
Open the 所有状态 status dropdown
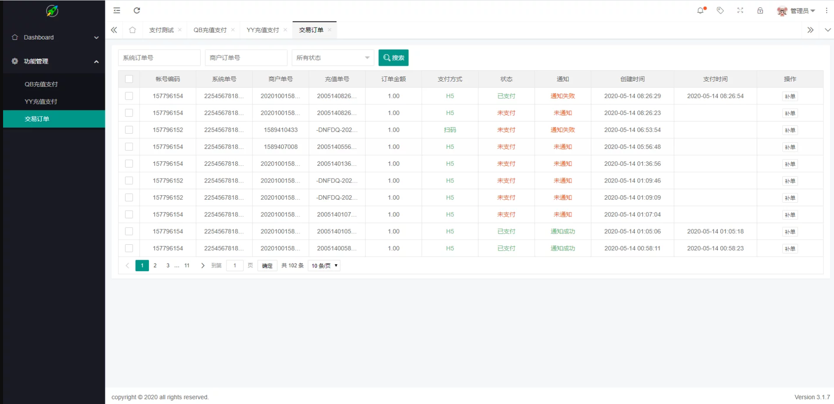click(x=332, y=57)
